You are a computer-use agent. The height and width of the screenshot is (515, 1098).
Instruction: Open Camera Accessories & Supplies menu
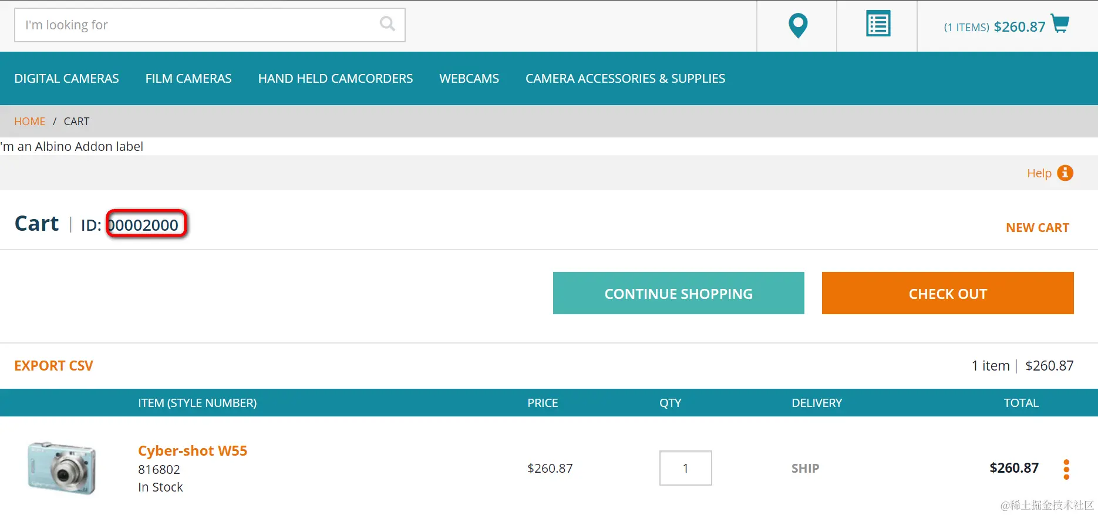pos(625,79)
